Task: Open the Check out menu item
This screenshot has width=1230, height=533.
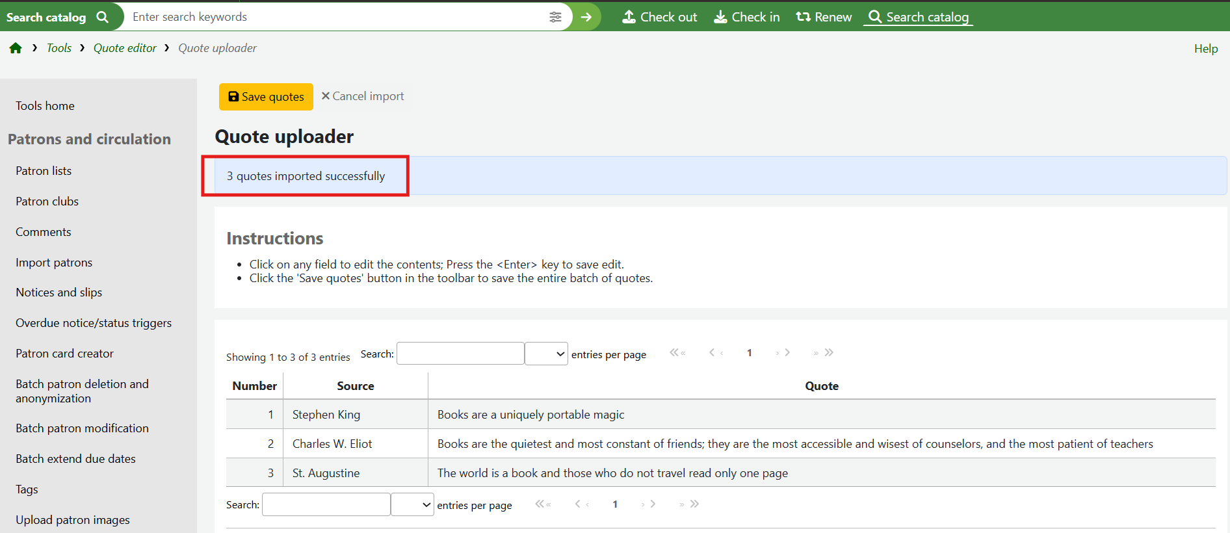Action: (659, 17)
